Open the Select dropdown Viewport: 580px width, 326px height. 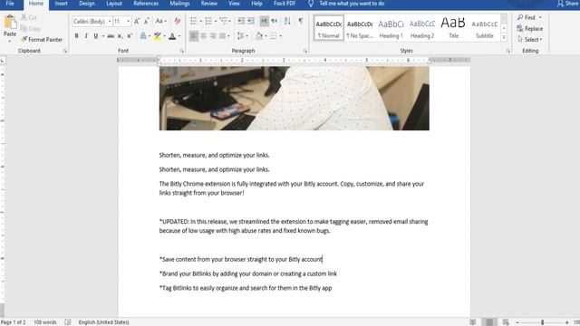tap(529, 39)
